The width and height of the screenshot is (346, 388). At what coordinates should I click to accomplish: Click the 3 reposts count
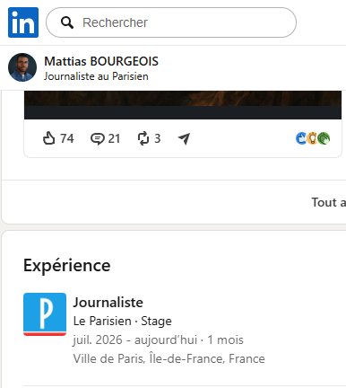(x=158, y=138)
